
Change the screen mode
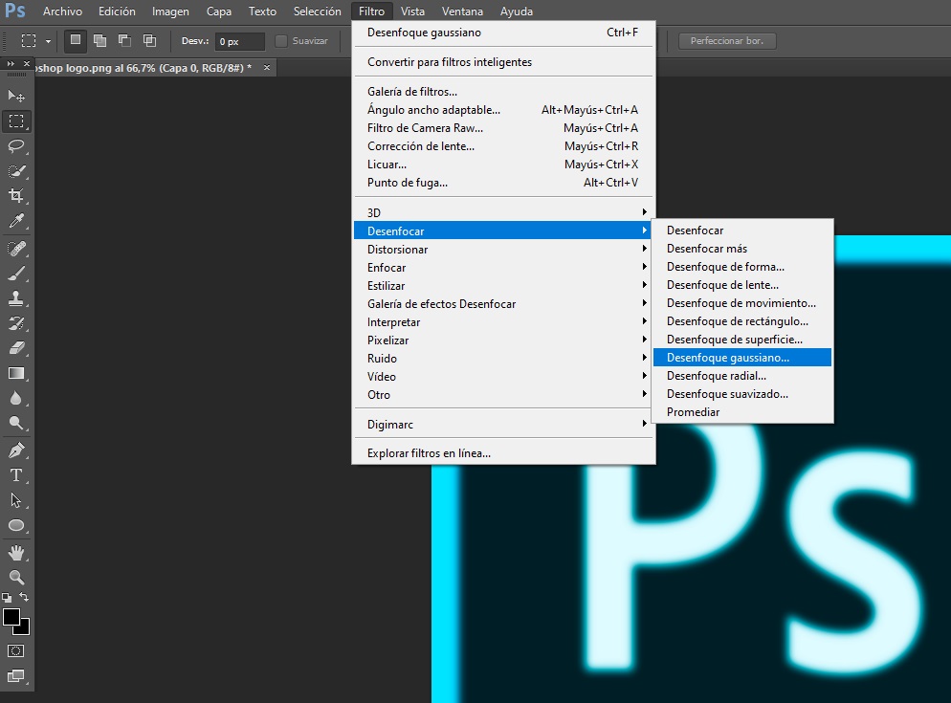[x=16, y=675]
